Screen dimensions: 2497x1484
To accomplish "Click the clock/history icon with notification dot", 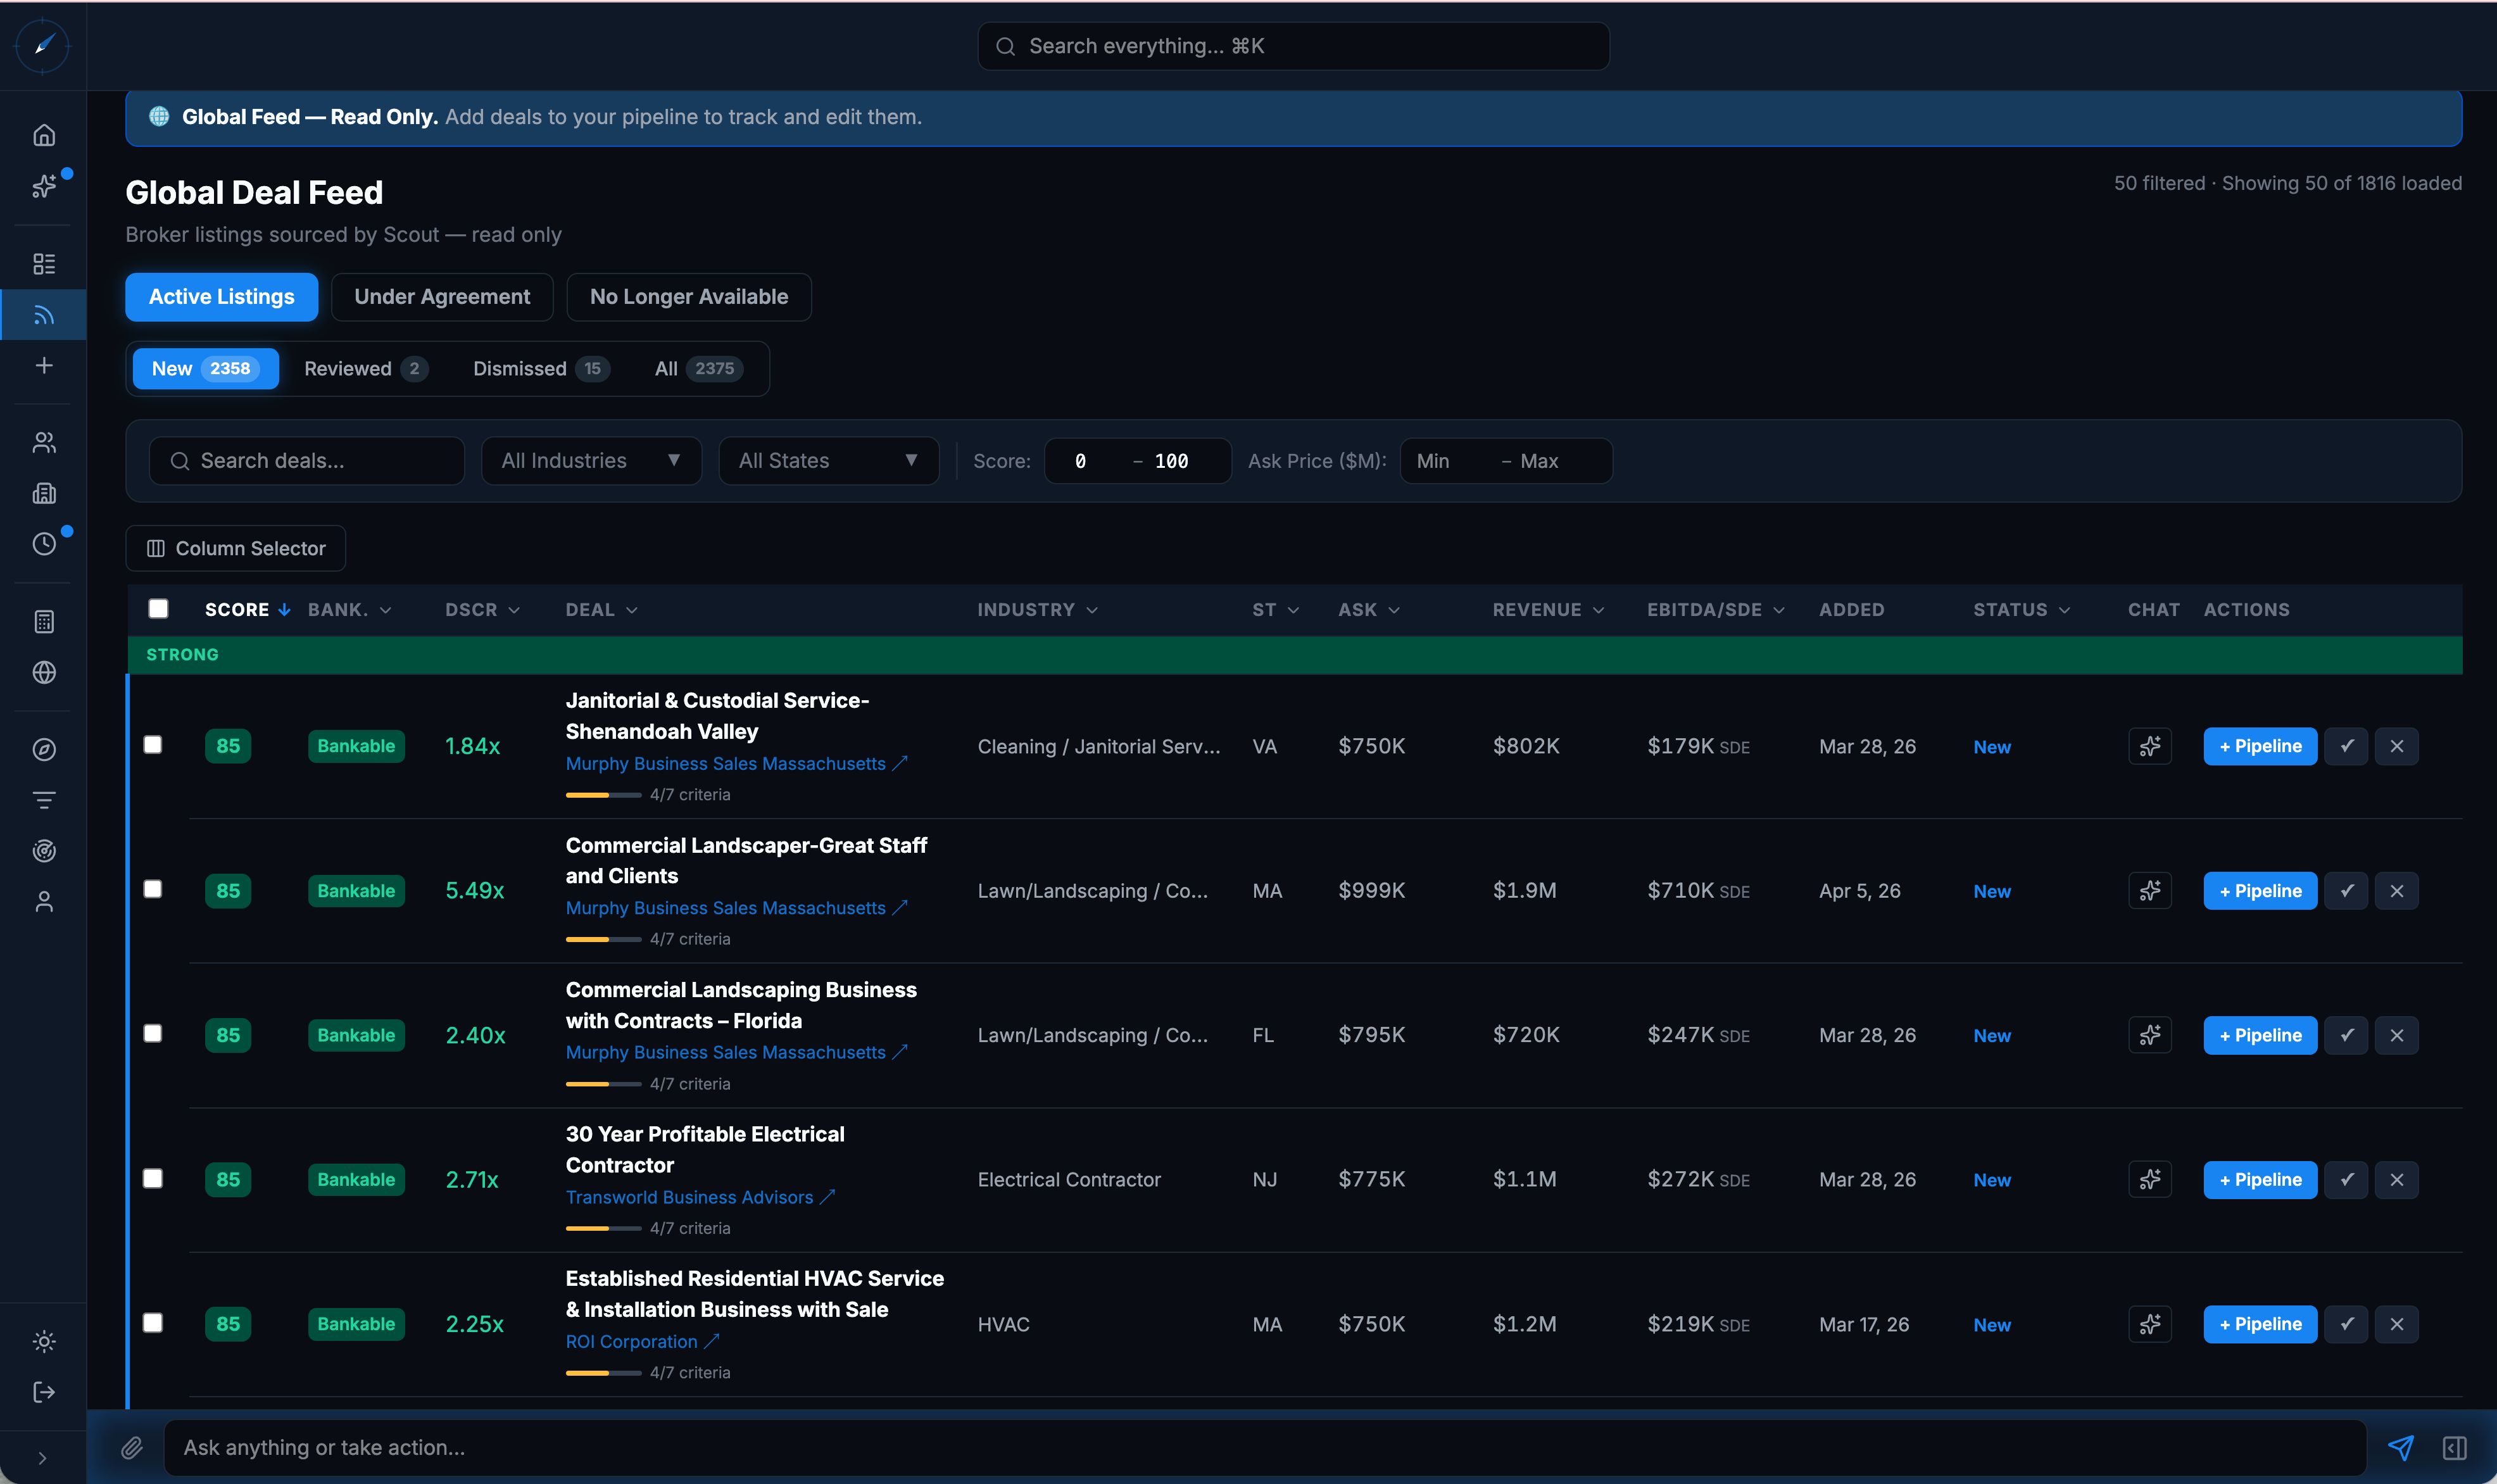I will coord(44,543).
